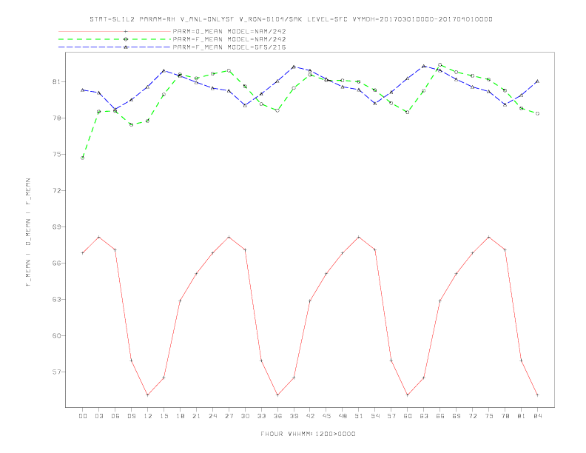Click the blue dashed legend line sample

[115, 47]
